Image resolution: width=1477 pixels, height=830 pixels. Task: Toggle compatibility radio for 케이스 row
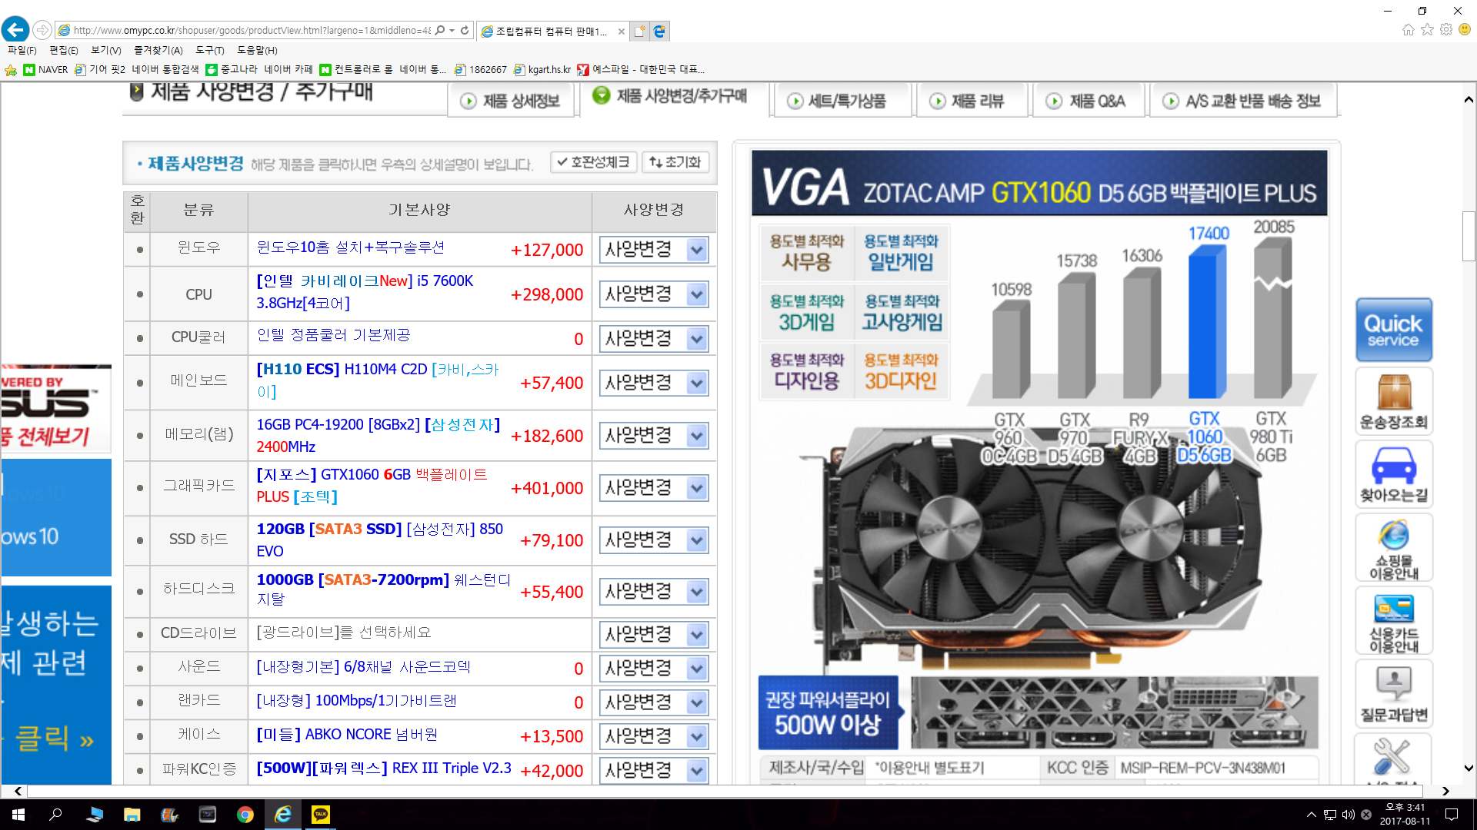(139, 736)
